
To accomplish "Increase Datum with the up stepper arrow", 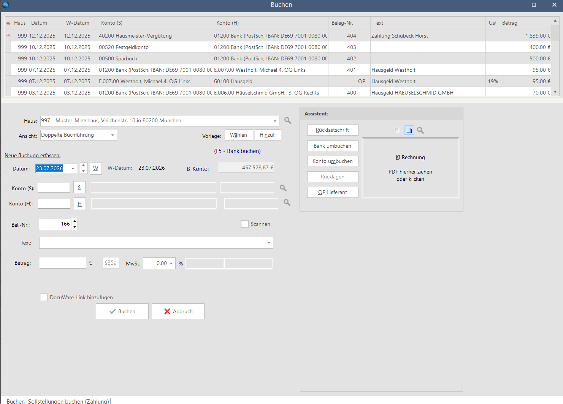I will tap(84, 166).
